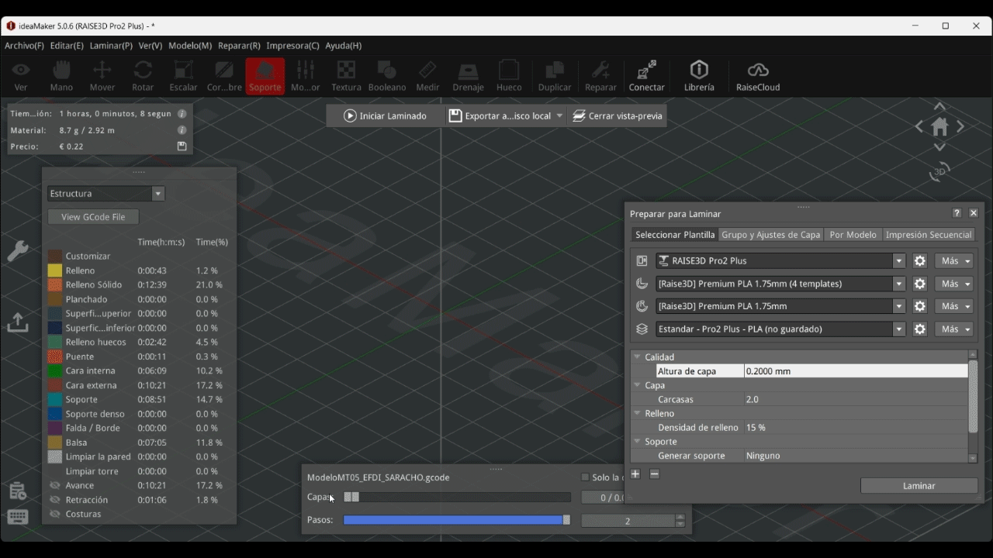Select the Mover tool
This screenshot has height=558, width=993.
[x=102, y=76]
